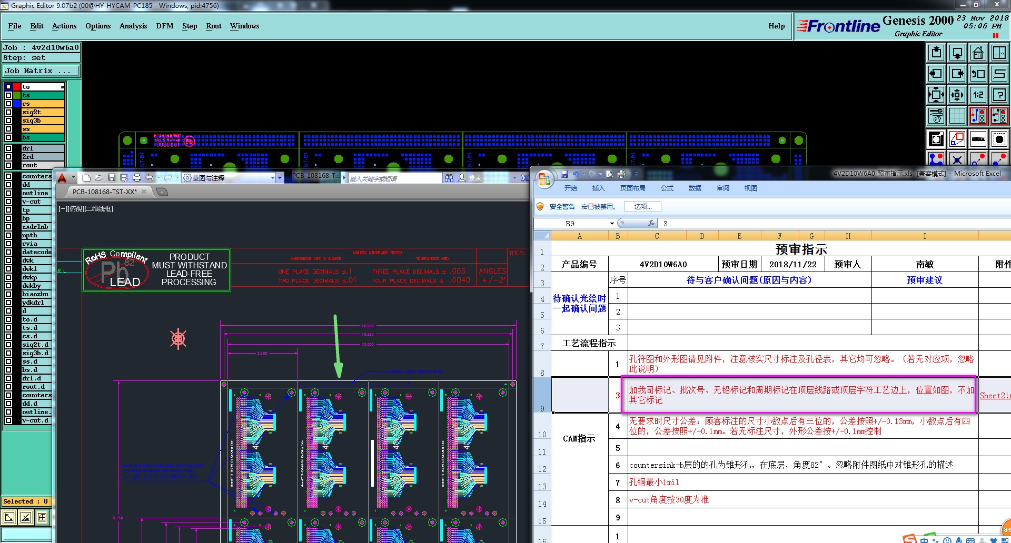Click the 选项... security options button

(x=643, y=207)
